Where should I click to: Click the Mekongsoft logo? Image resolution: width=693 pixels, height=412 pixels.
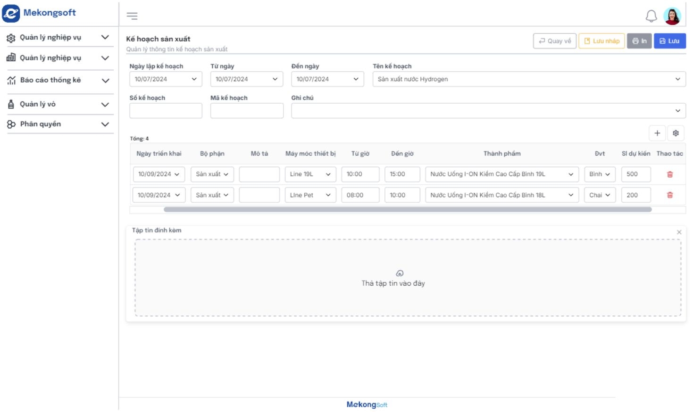(39, 13)
